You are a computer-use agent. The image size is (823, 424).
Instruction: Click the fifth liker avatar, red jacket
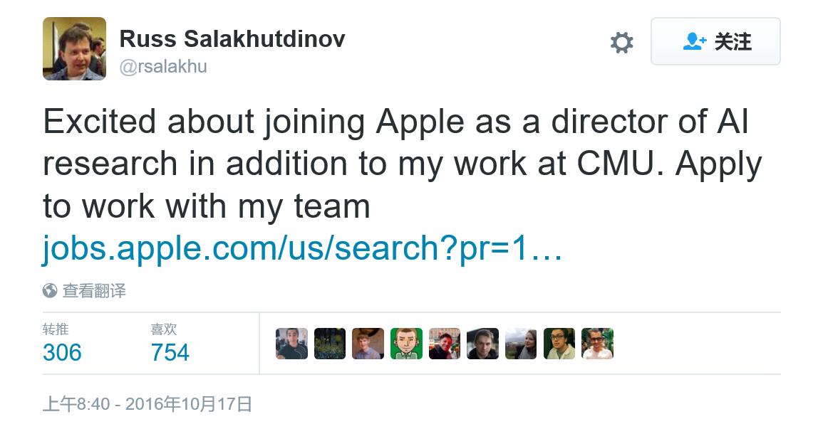pos(445,344)
